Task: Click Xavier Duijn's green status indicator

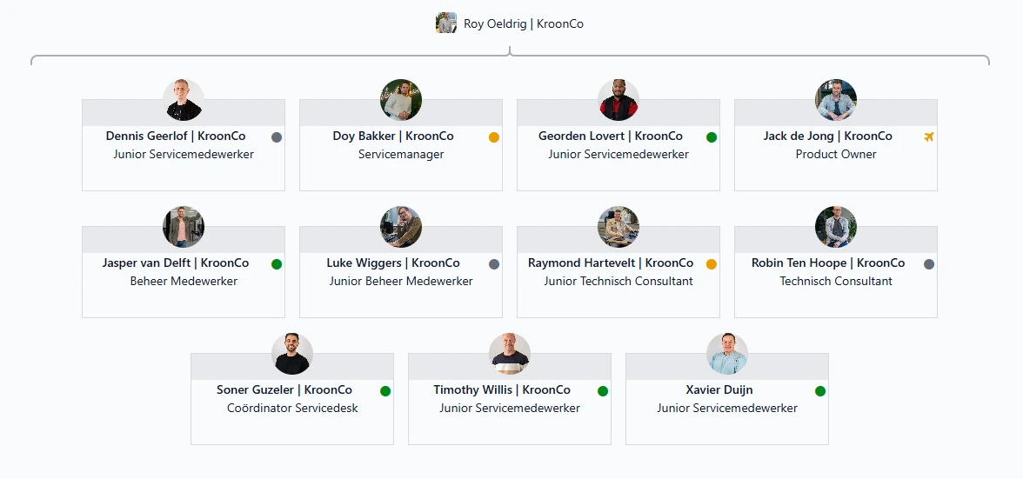Action: pyautogui.click(x=820, y=391)
